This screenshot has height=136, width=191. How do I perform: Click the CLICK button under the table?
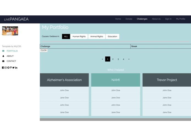(44, 50)
